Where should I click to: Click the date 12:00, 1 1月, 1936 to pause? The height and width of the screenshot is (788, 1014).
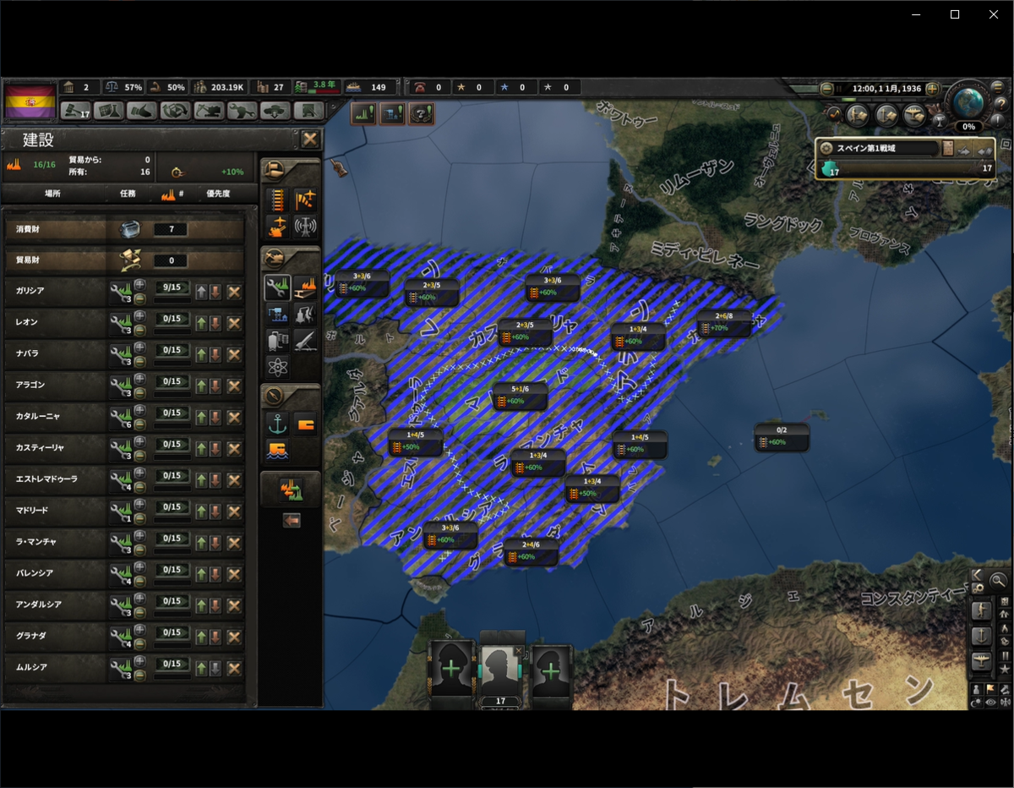[x=886, y=88]
